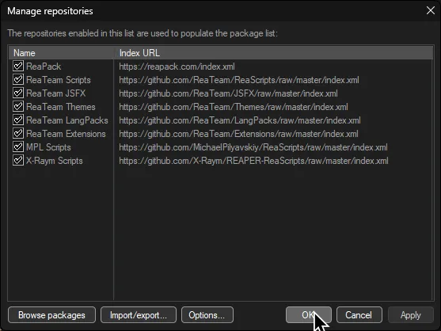Sort by the Index URL column header
Screen dimensions: 441x331
click(x=273, y=53)
